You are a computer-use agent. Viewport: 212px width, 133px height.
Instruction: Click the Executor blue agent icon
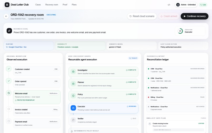click(73, 108)
